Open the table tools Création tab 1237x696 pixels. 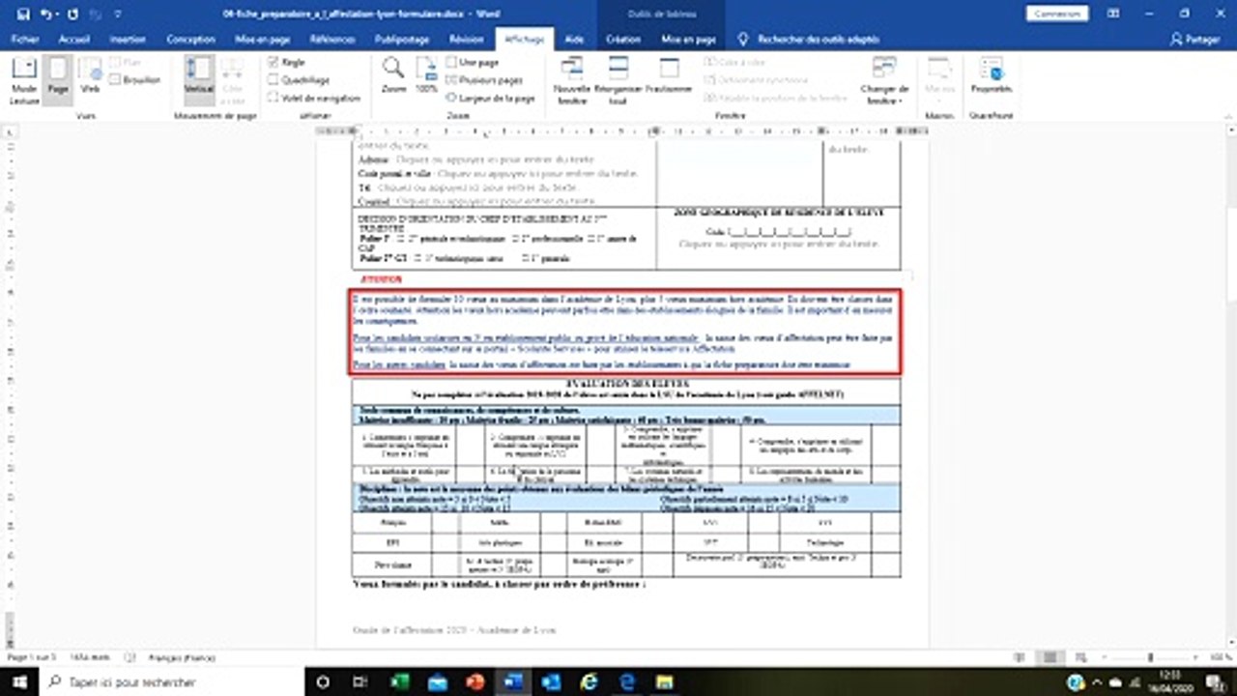pos(623,40)
